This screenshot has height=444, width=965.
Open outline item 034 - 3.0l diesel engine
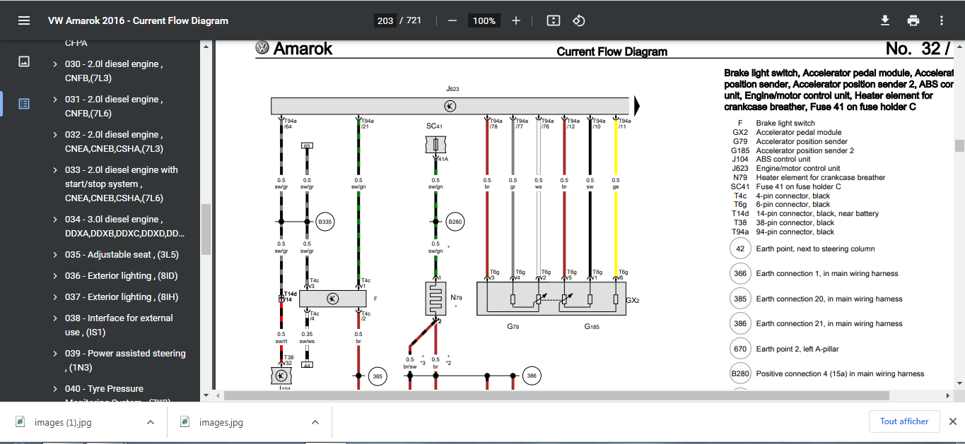pyautogui.click(x=125, y=227)
